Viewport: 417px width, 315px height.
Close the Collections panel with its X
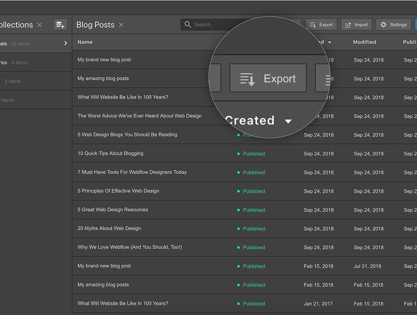[39, 25]
